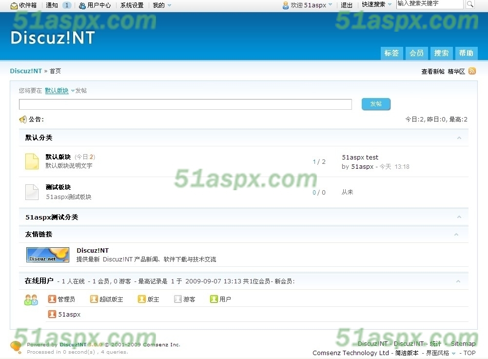
Task: Click the 默认版块 yellow folder icon
Action: click(x=32, y=161)
